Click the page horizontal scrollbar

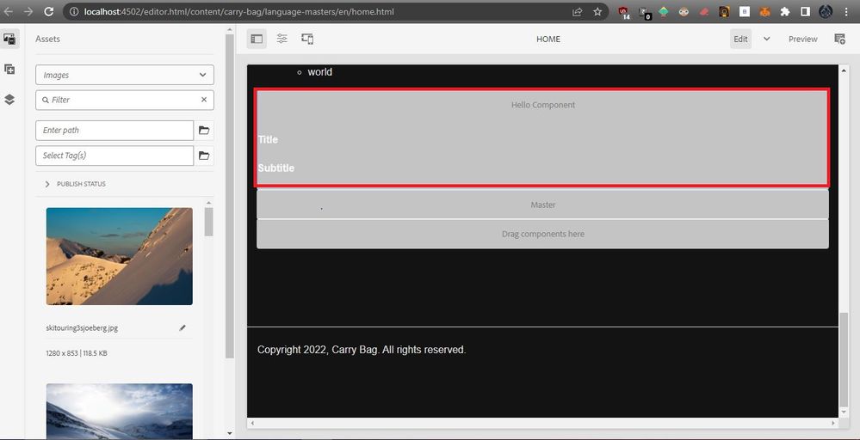point(542,423)
